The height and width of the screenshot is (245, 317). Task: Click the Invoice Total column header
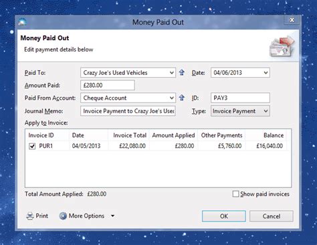[130, 135]
